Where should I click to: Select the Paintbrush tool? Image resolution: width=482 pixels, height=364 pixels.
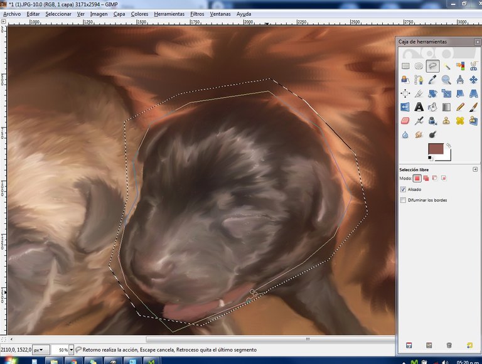click(474, 107)
